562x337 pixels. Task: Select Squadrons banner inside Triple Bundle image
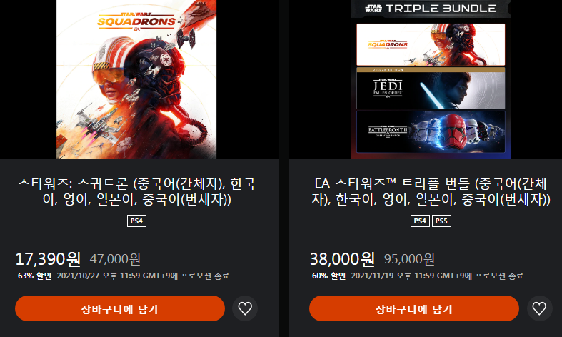[431, 44]
